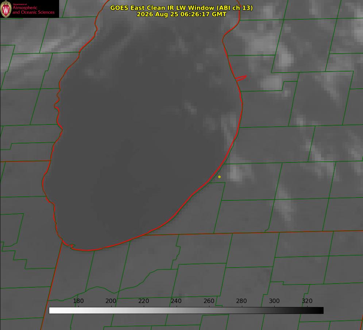Click the 300 label on the colorbar
Image resolution: width=363 pixels, height=330 pixels.
274,301
